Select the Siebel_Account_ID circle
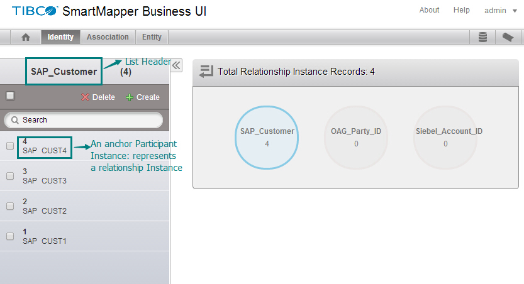The width and height of the screenshot is (524, 284). (x=445, y=138)
